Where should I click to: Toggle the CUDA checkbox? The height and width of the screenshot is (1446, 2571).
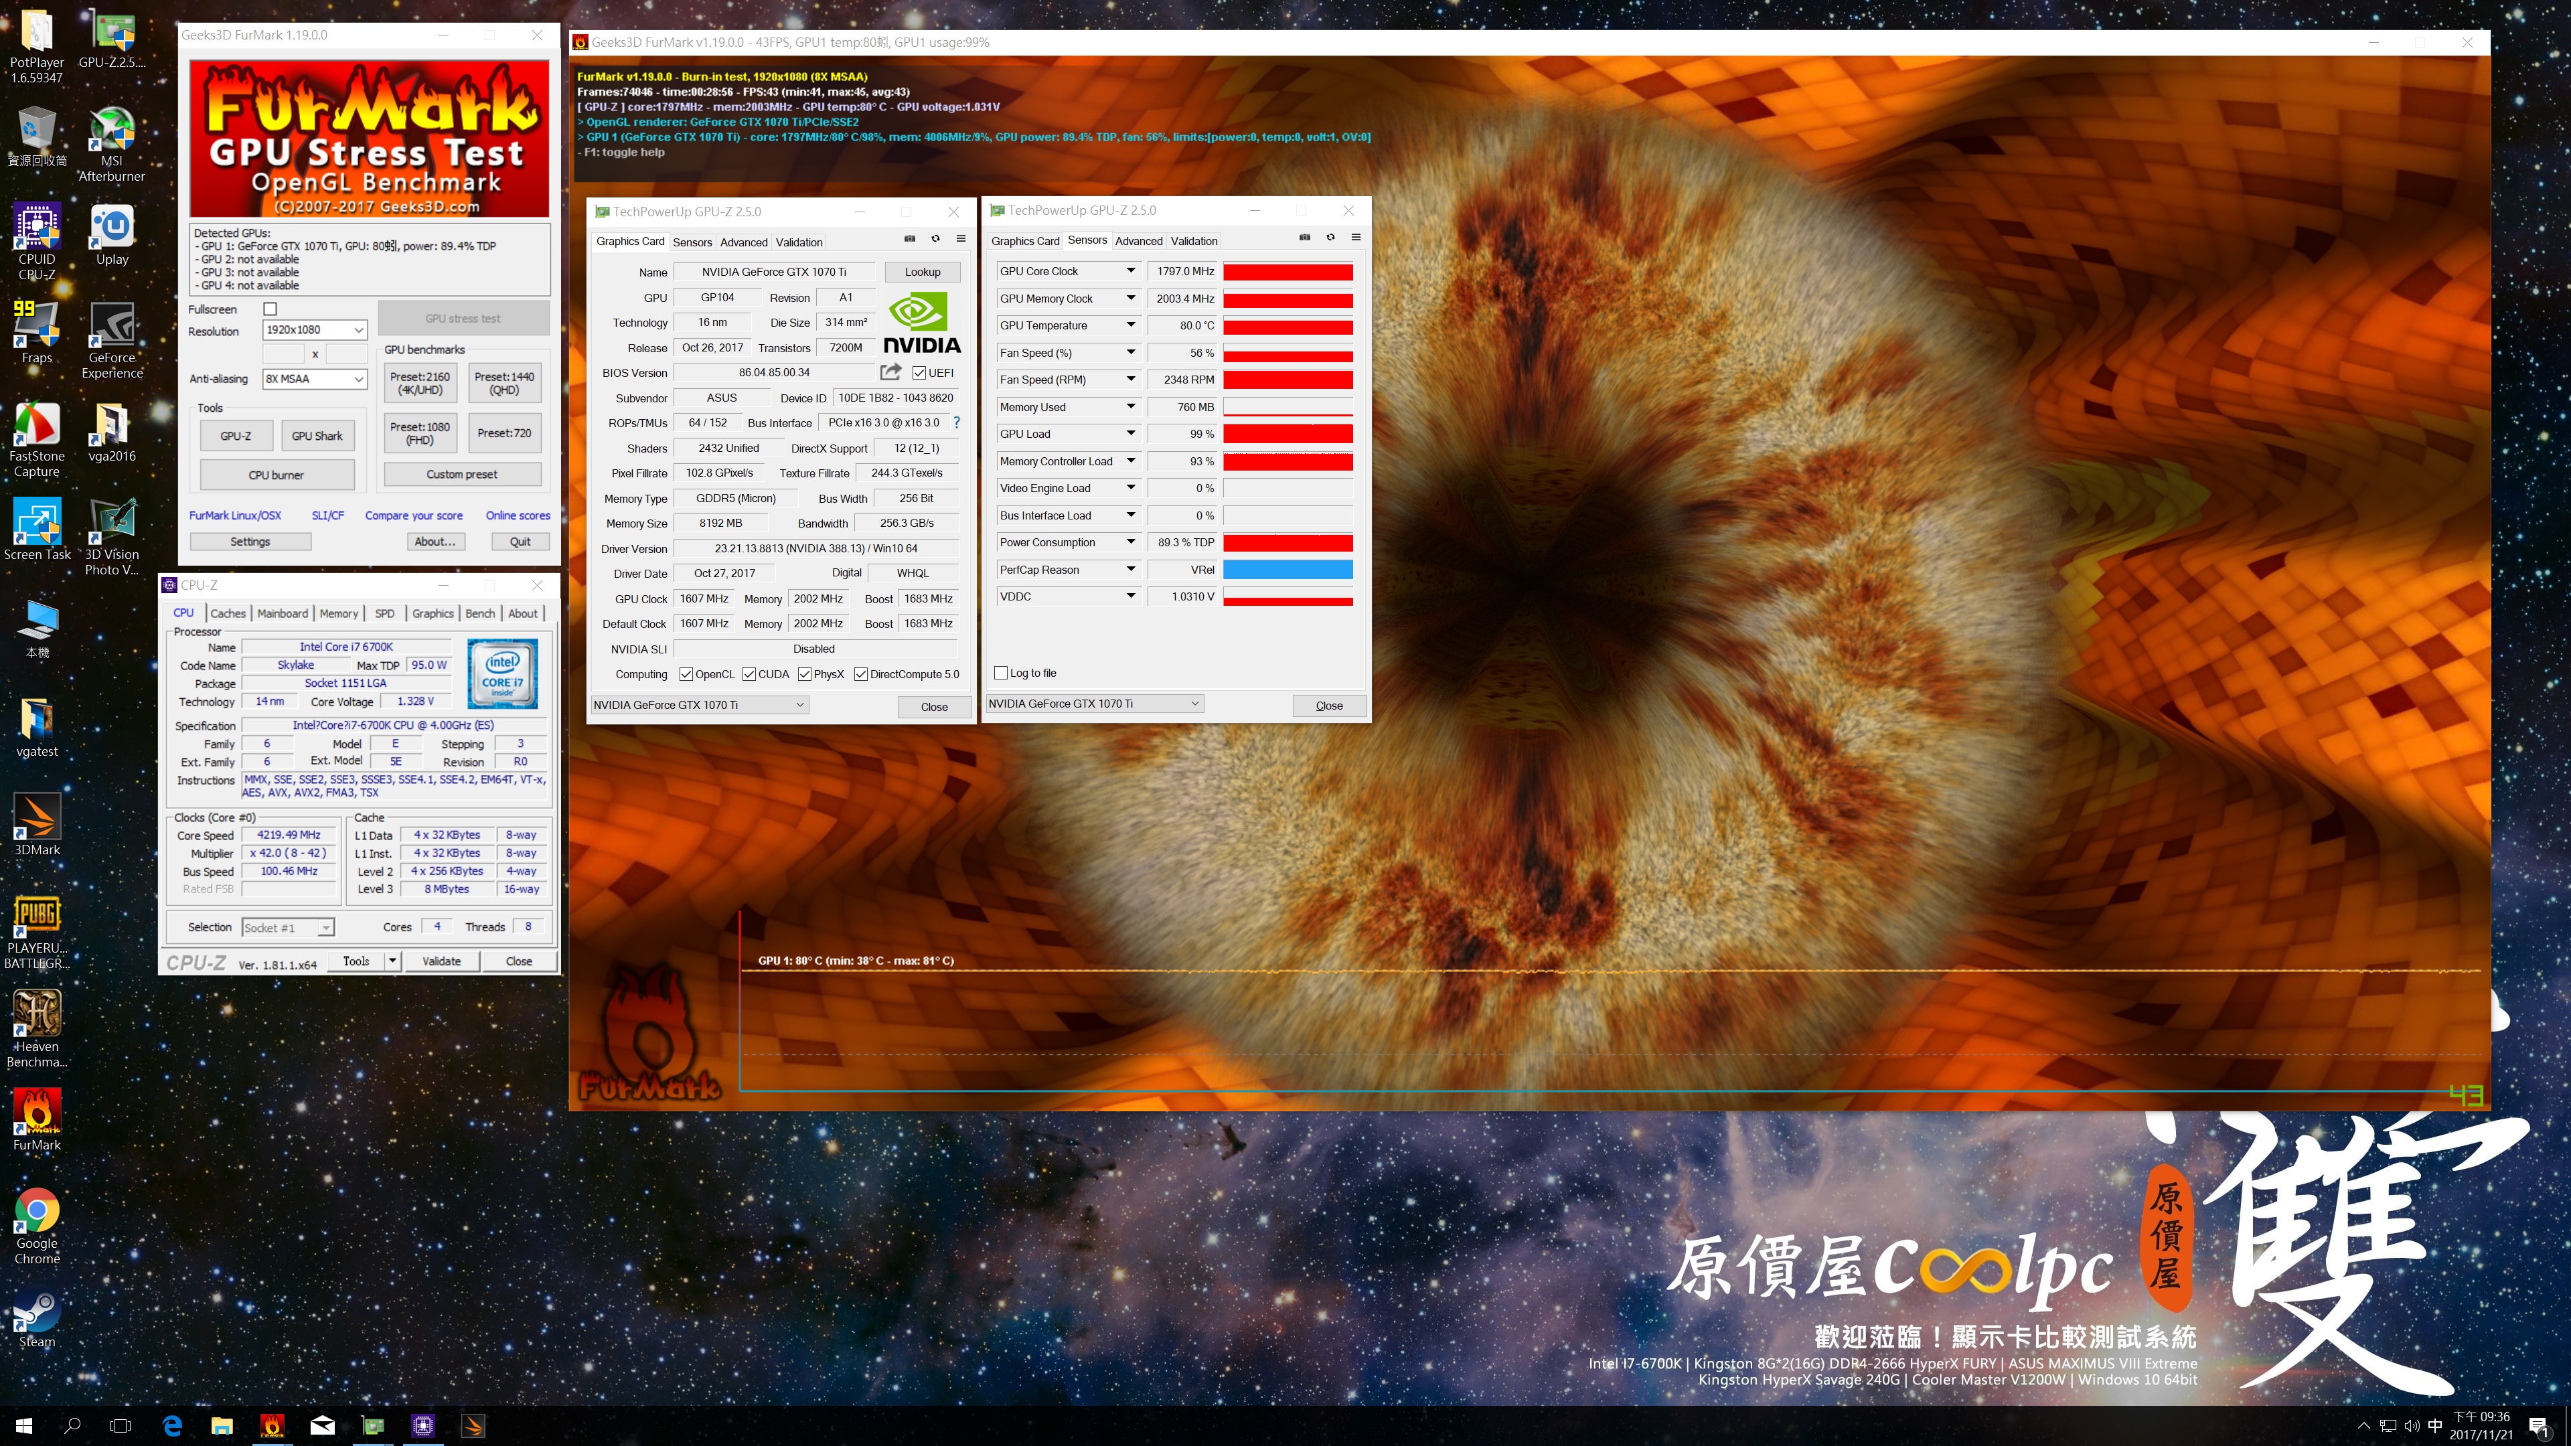click(750, 675)
